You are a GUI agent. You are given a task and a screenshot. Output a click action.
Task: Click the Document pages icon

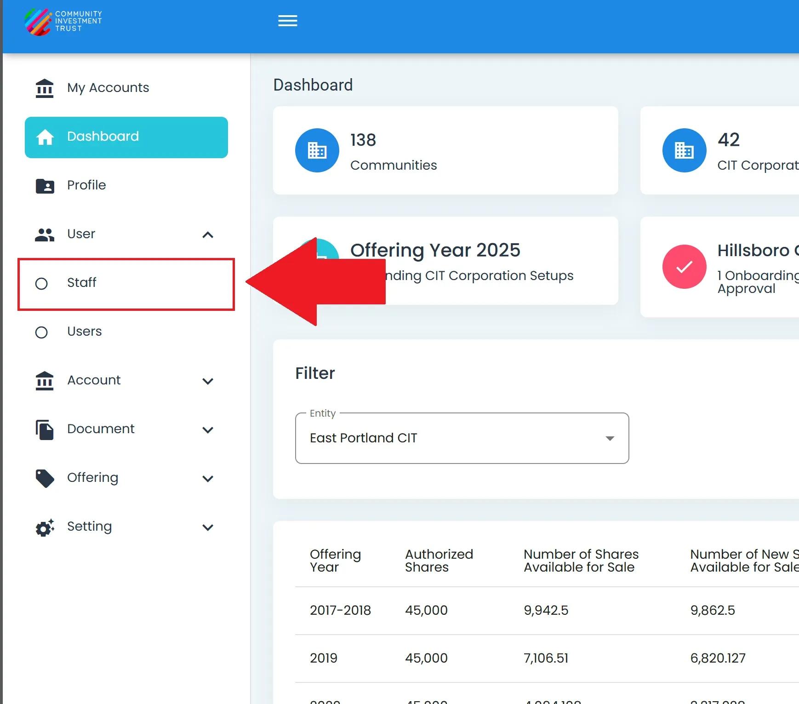coord(45,429)
